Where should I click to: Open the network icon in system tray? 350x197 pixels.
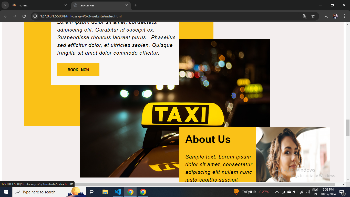[302, 192]
